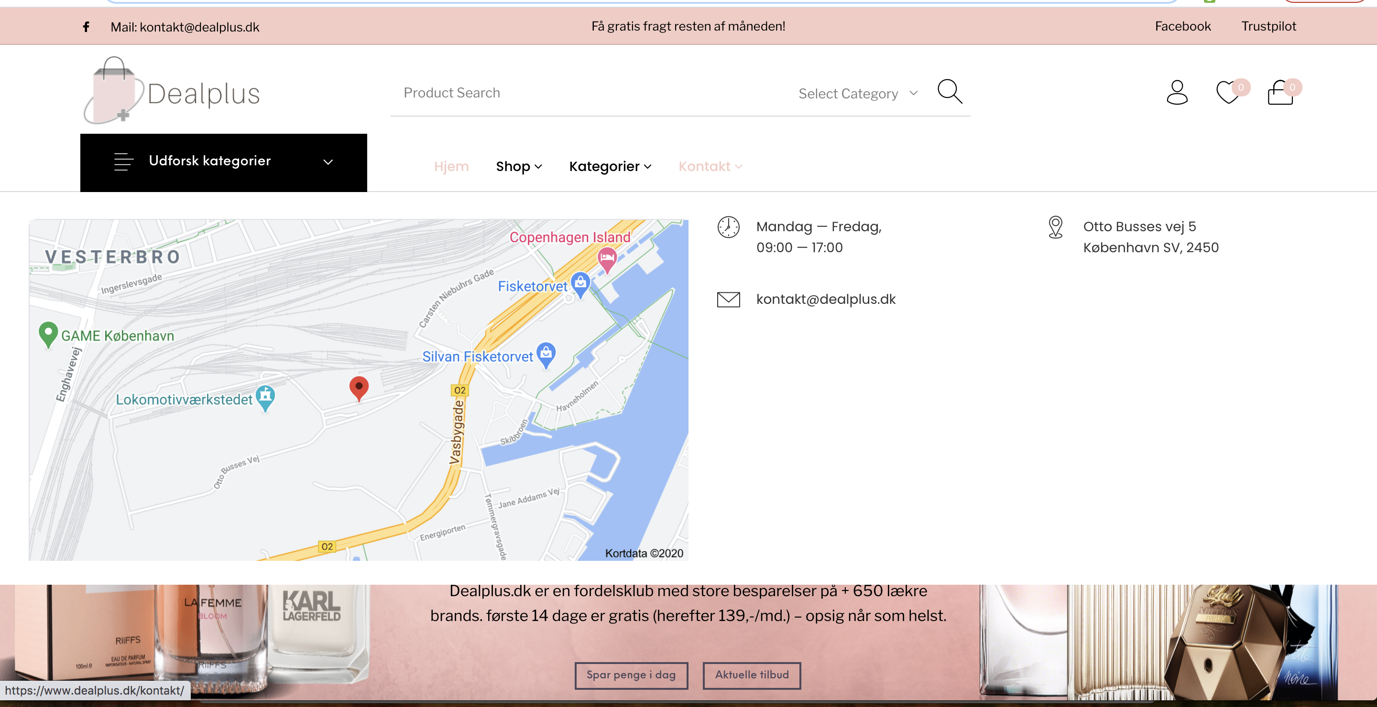Click the Facebook icon in top bar
The image size is (1377, 707).
(86, 27)
